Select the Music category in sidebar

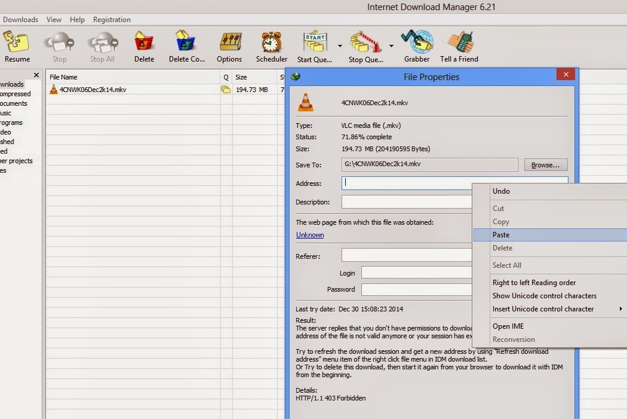point(5,113)
